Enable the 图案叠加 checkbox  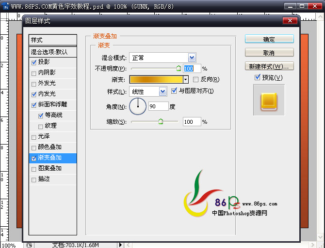(x=34, y=169)
